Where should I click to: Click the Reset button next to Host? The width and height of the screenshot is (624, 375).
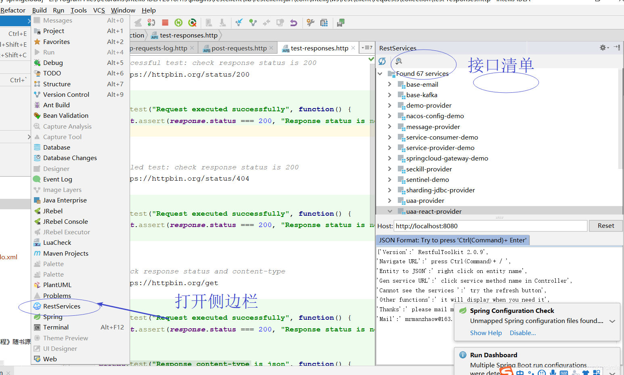(x=606, y=226)
